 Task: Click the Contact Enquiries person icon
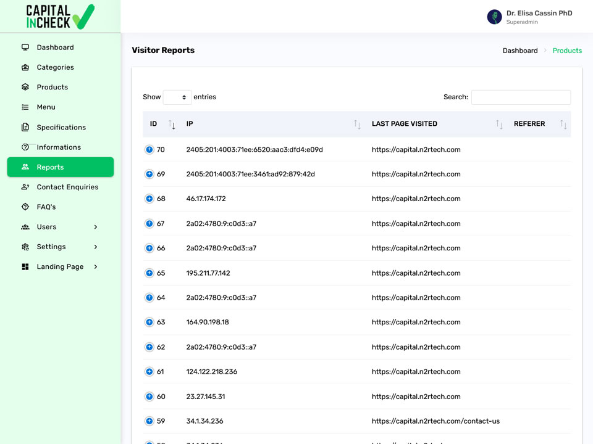[x=25, y=187]
